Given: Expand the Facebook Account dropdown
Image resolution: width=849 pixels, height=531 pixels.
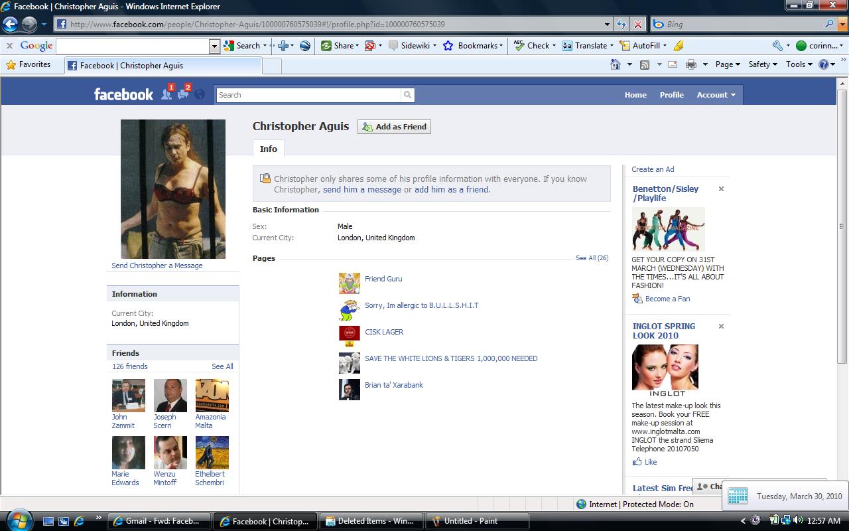Looking at the screenshot, I should tap(716, 95).
